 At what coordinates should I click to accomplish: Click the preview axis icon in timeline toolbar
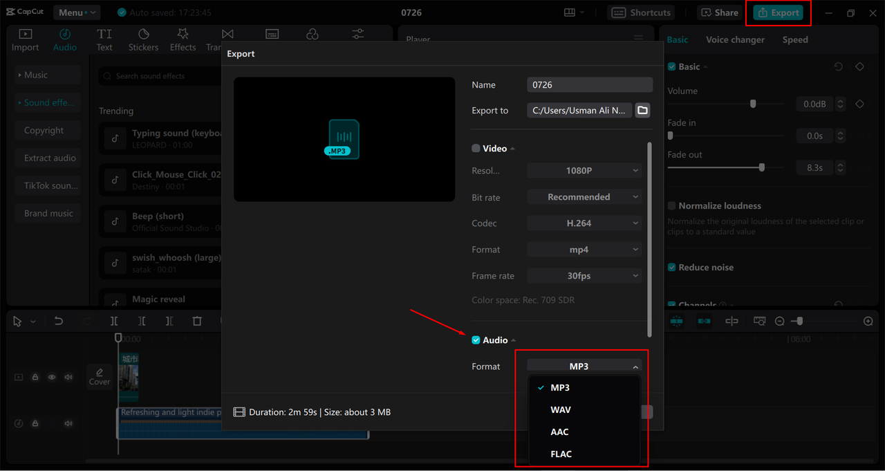tap(732, 321)
